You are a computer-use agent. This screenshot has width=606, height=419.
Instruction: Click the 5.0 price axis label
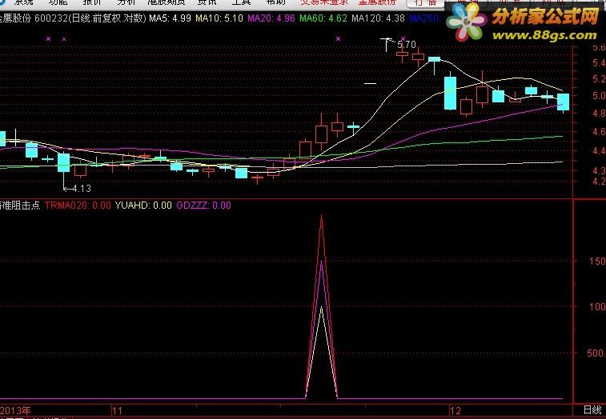(x=599, y=95)
